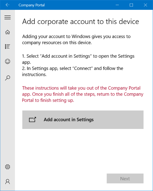The width and height of the screenshot is (153, 191).
Task: Open the feedback smiley face icon
Action: pyautogui.click(x=8, y=61)
